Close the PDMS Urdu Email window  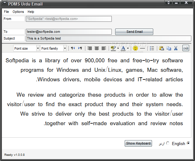tap(186, 2)
